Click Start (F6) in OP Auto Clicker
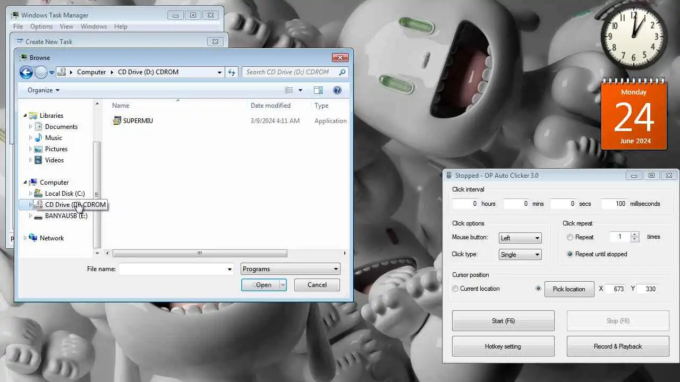Image resolution: width=680 pixels, height=382 pixels. pos(503,321)
